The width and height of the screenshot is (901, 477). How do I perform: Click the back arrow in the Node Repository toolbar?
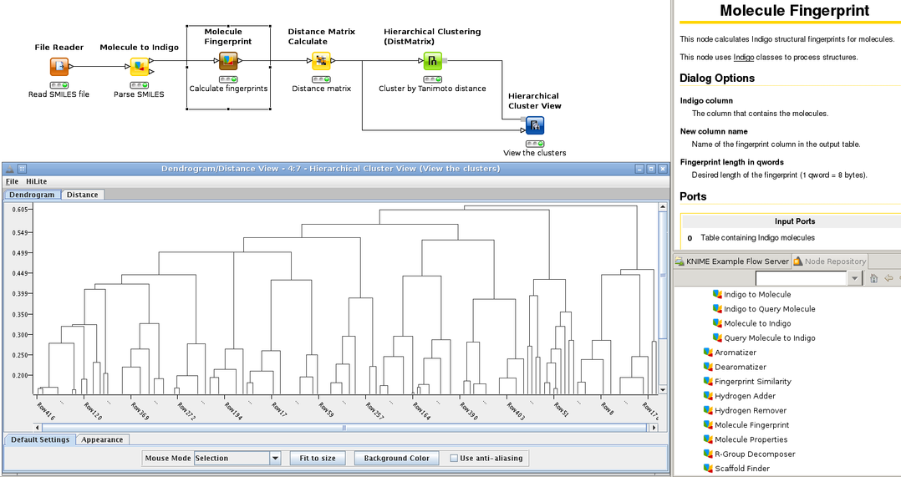(888, 278)
